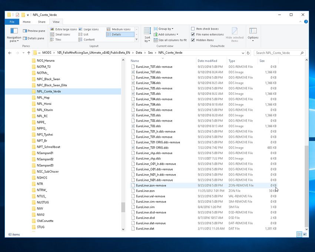Switch to Small icons layout

point(60,34)
